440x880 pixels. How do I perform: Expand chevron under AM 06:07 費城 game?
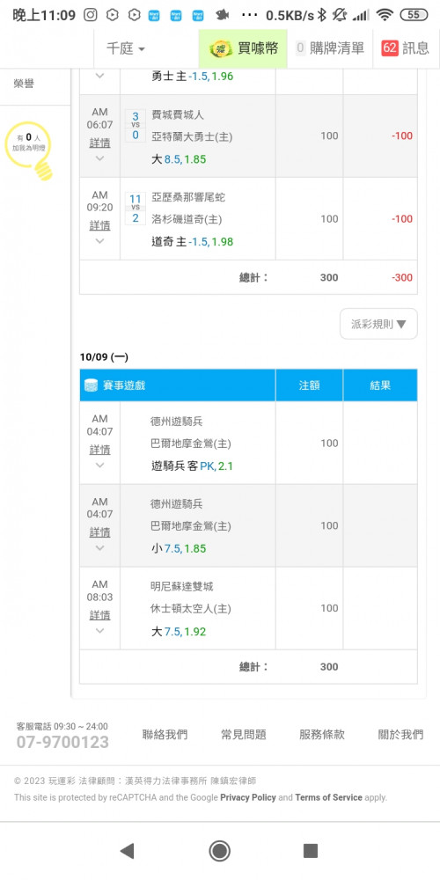(100, 158)
